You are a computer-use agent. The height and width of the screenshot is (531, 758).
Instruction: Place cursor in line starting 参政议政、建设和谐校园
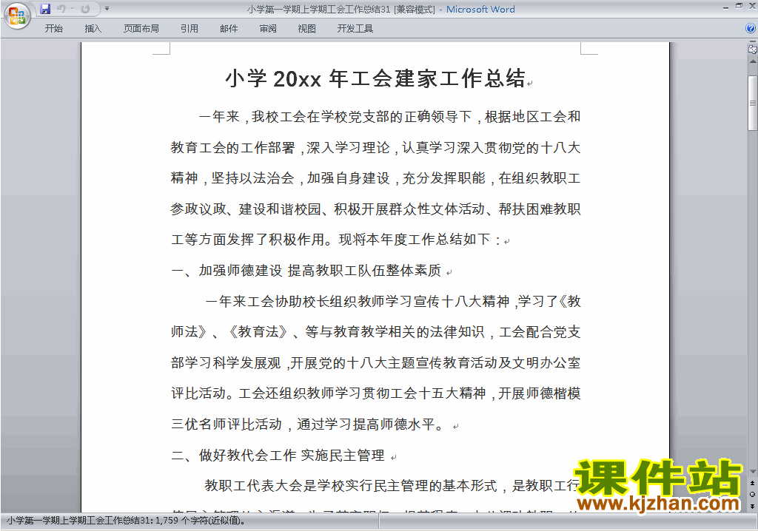coord(375,209)
